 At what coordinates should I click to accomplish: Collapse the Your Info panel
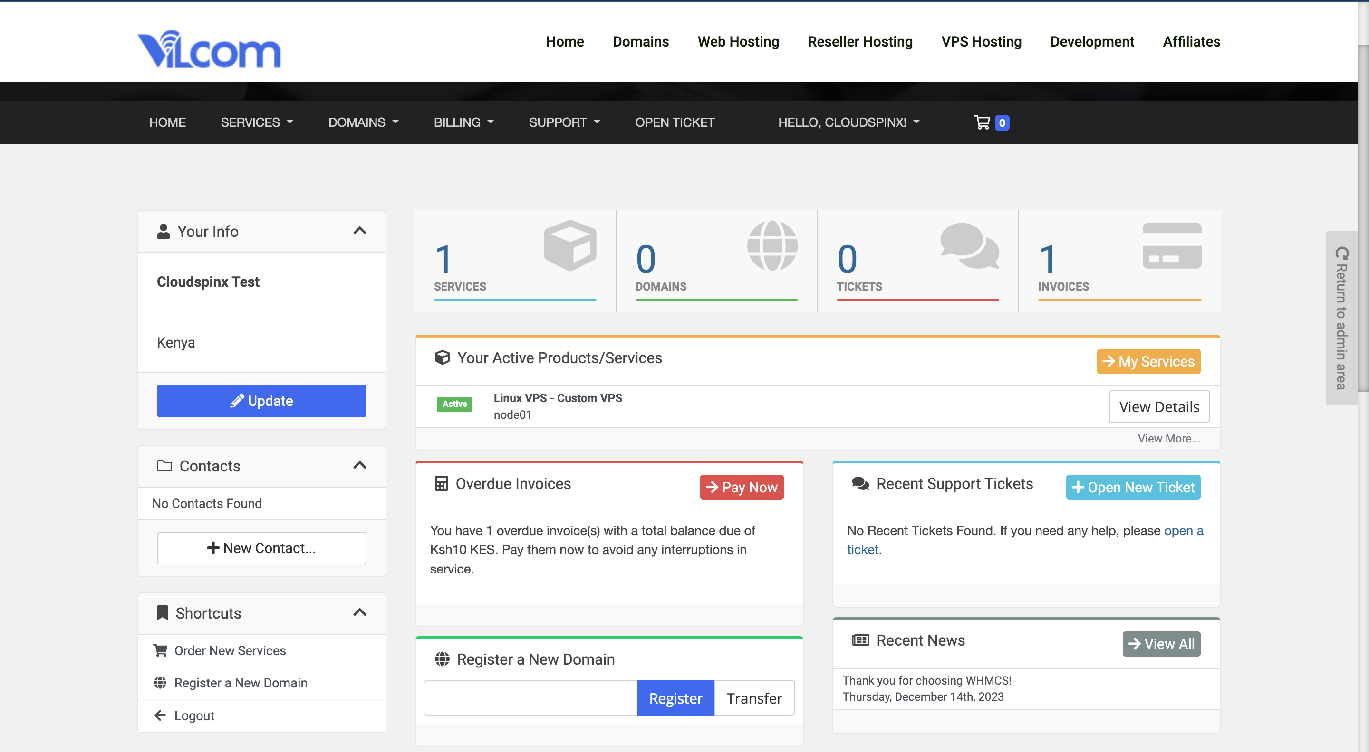(x=360, y=231)
